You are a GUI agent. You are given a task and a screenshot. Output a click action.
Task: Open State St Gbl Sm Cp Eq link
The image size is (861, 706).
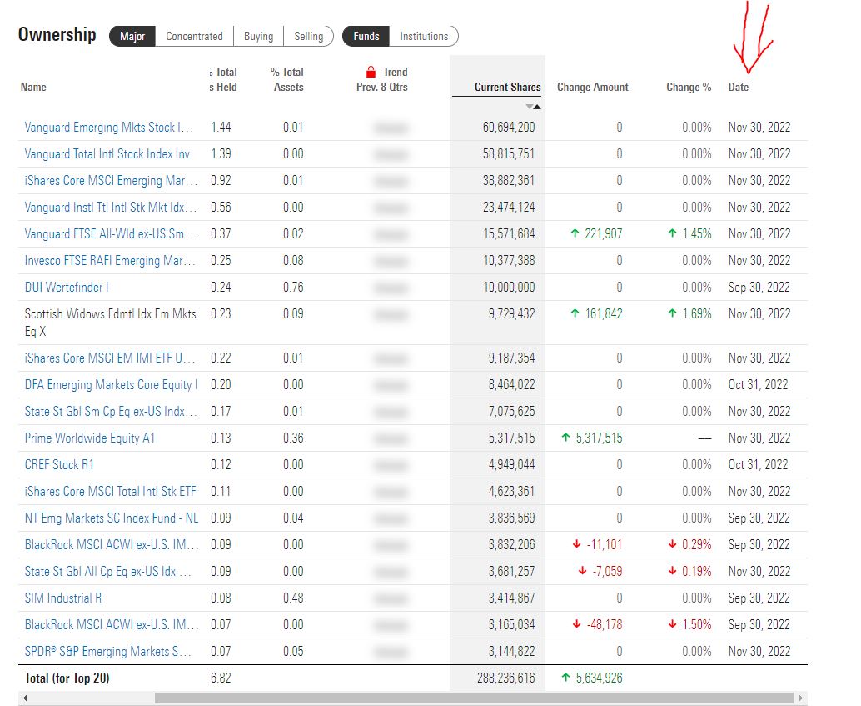[110, 412]
